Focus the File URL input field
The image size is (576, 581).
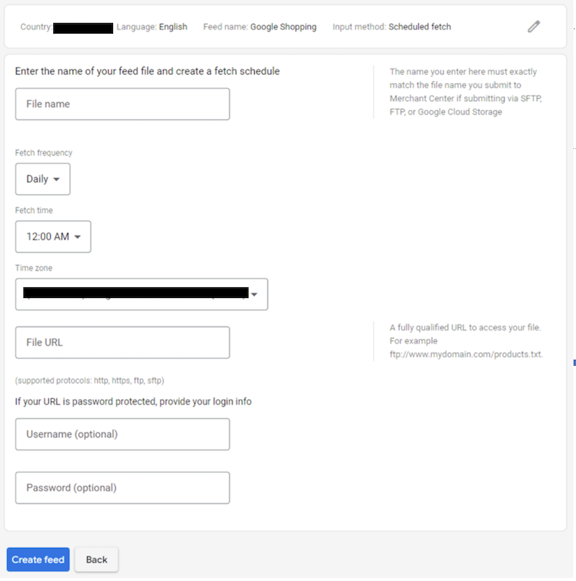point(122,343)
